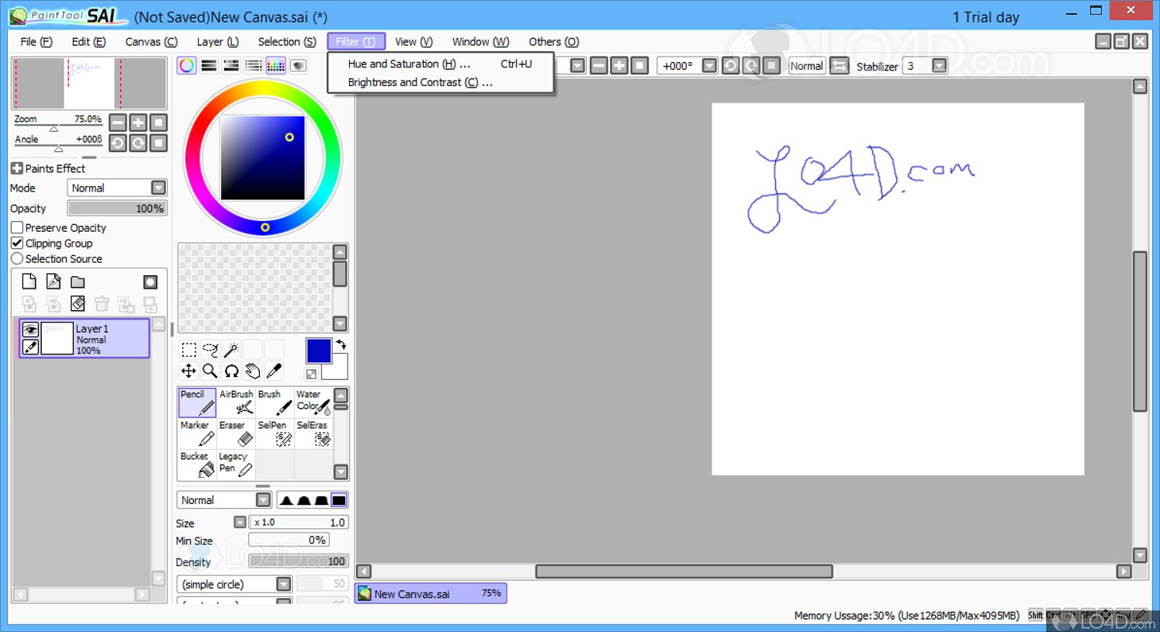Image resolution: width=1160 pixels, height=632 pixels.
Task: Choose the Eraser tool
Action: click(236, 433)
